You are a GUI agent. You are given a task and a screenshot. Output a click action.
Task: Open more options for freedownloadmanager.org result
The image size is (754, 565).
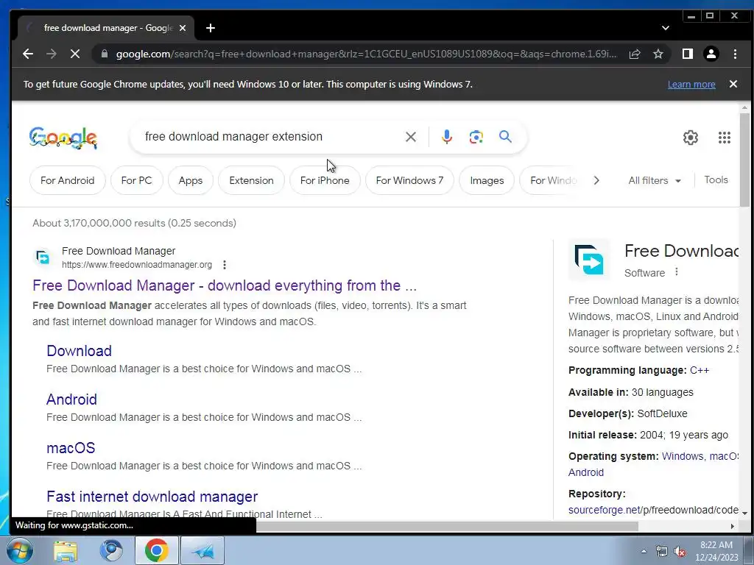(x=224, y=265)
